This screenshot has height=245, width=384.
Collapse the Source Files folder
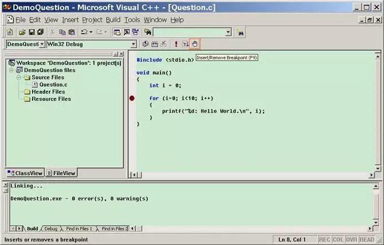(x=19, y=78)
